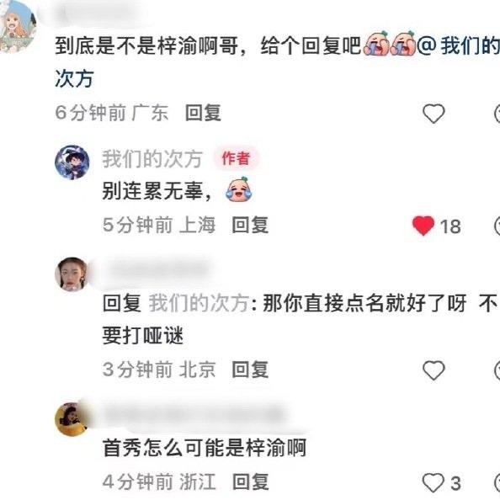
Task: Reply to the 6分钟前 广东 comment
Action: click(203, 113)
